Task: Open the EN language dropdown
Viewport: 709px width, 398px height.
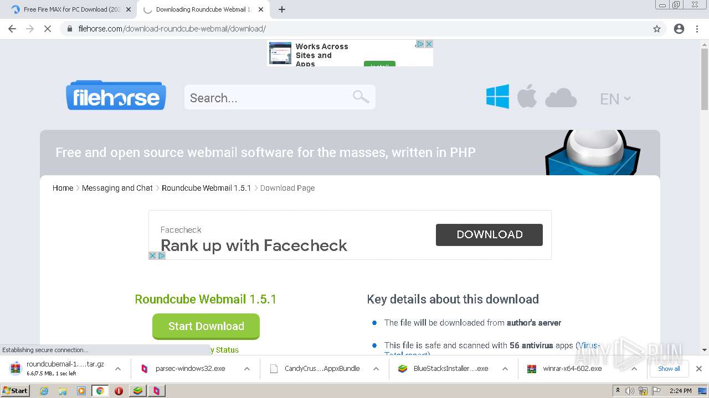Action: click(x=615, y=99)
